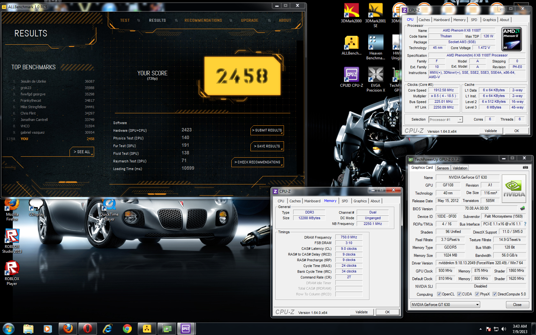Launch CPUID CPU-Z desktop icon

click(351, 77)
